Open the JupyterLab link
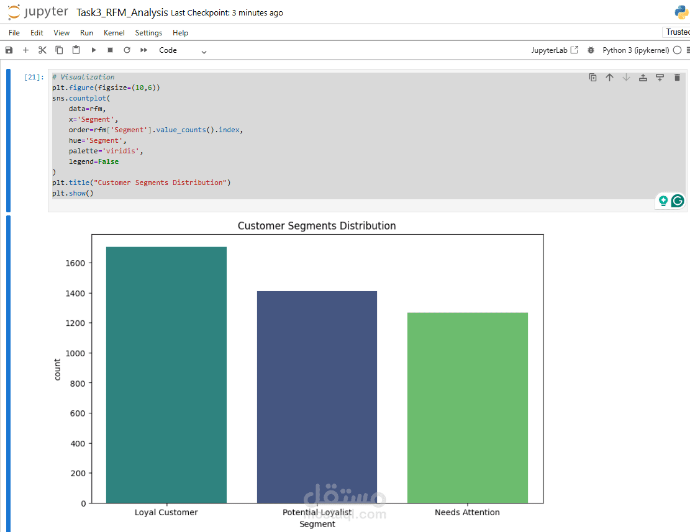Screen dimensions: 690x532 point(555,50)
